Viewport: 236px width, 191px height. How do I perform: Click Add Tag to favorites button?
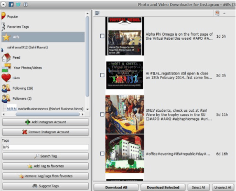[46, 166]
